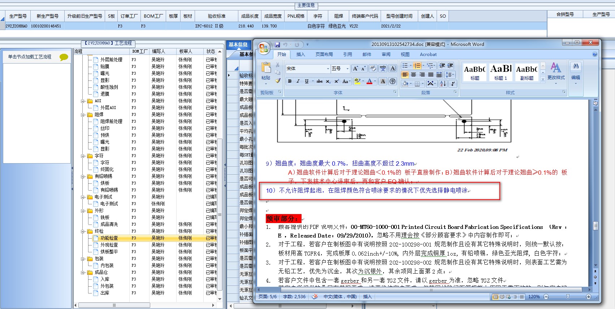Screen dimensions: 615x309
Task: Open the 五号 font size dropdown
Action: pyautogui.click(x=348, y=68)
